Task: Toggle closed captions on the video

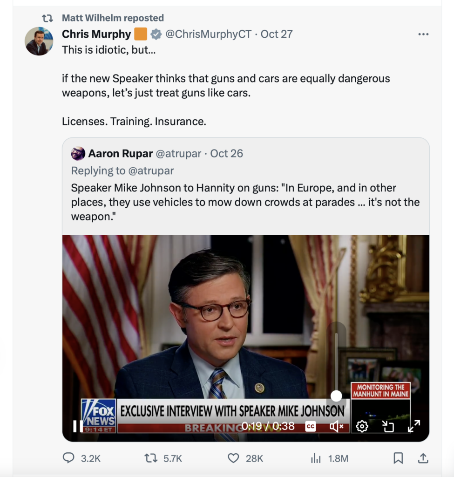Action: 311,426
